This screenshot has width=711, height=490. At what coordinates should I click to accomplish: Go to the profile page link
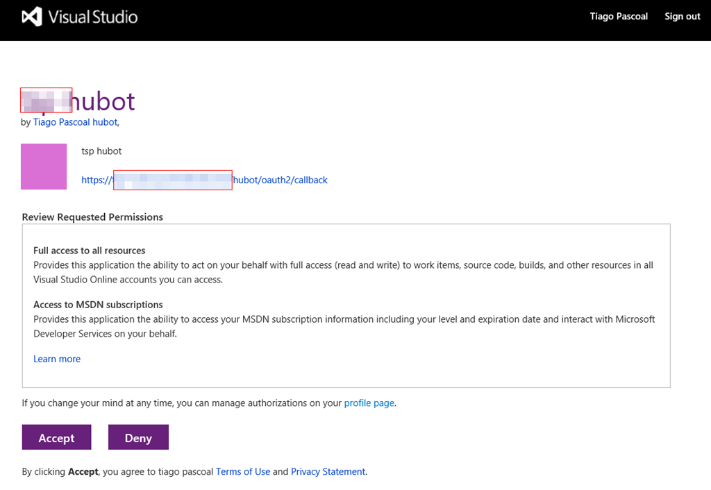369,403
